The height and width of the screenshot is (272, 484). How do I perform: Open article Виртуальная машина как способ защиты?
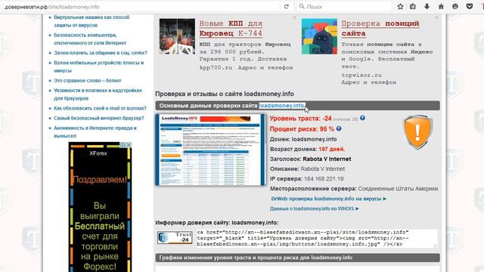[92, 21]
